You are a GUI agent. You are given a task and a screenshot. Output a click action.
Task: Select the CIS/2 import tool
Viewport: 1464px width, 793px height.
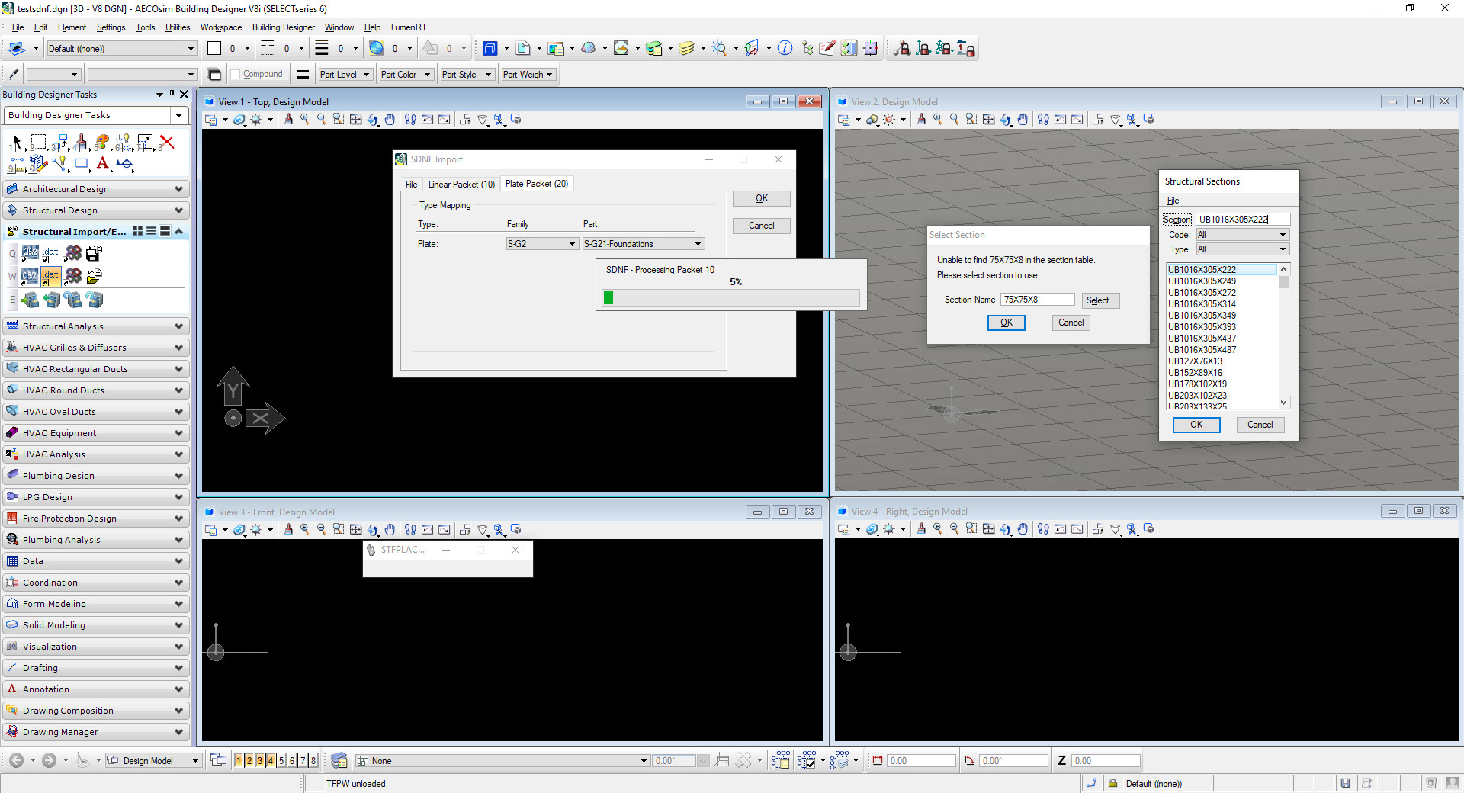point(29,276)
